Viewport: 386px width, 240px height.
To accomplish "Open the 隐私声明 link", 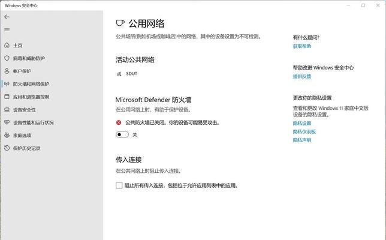I will tap(302, 140).
